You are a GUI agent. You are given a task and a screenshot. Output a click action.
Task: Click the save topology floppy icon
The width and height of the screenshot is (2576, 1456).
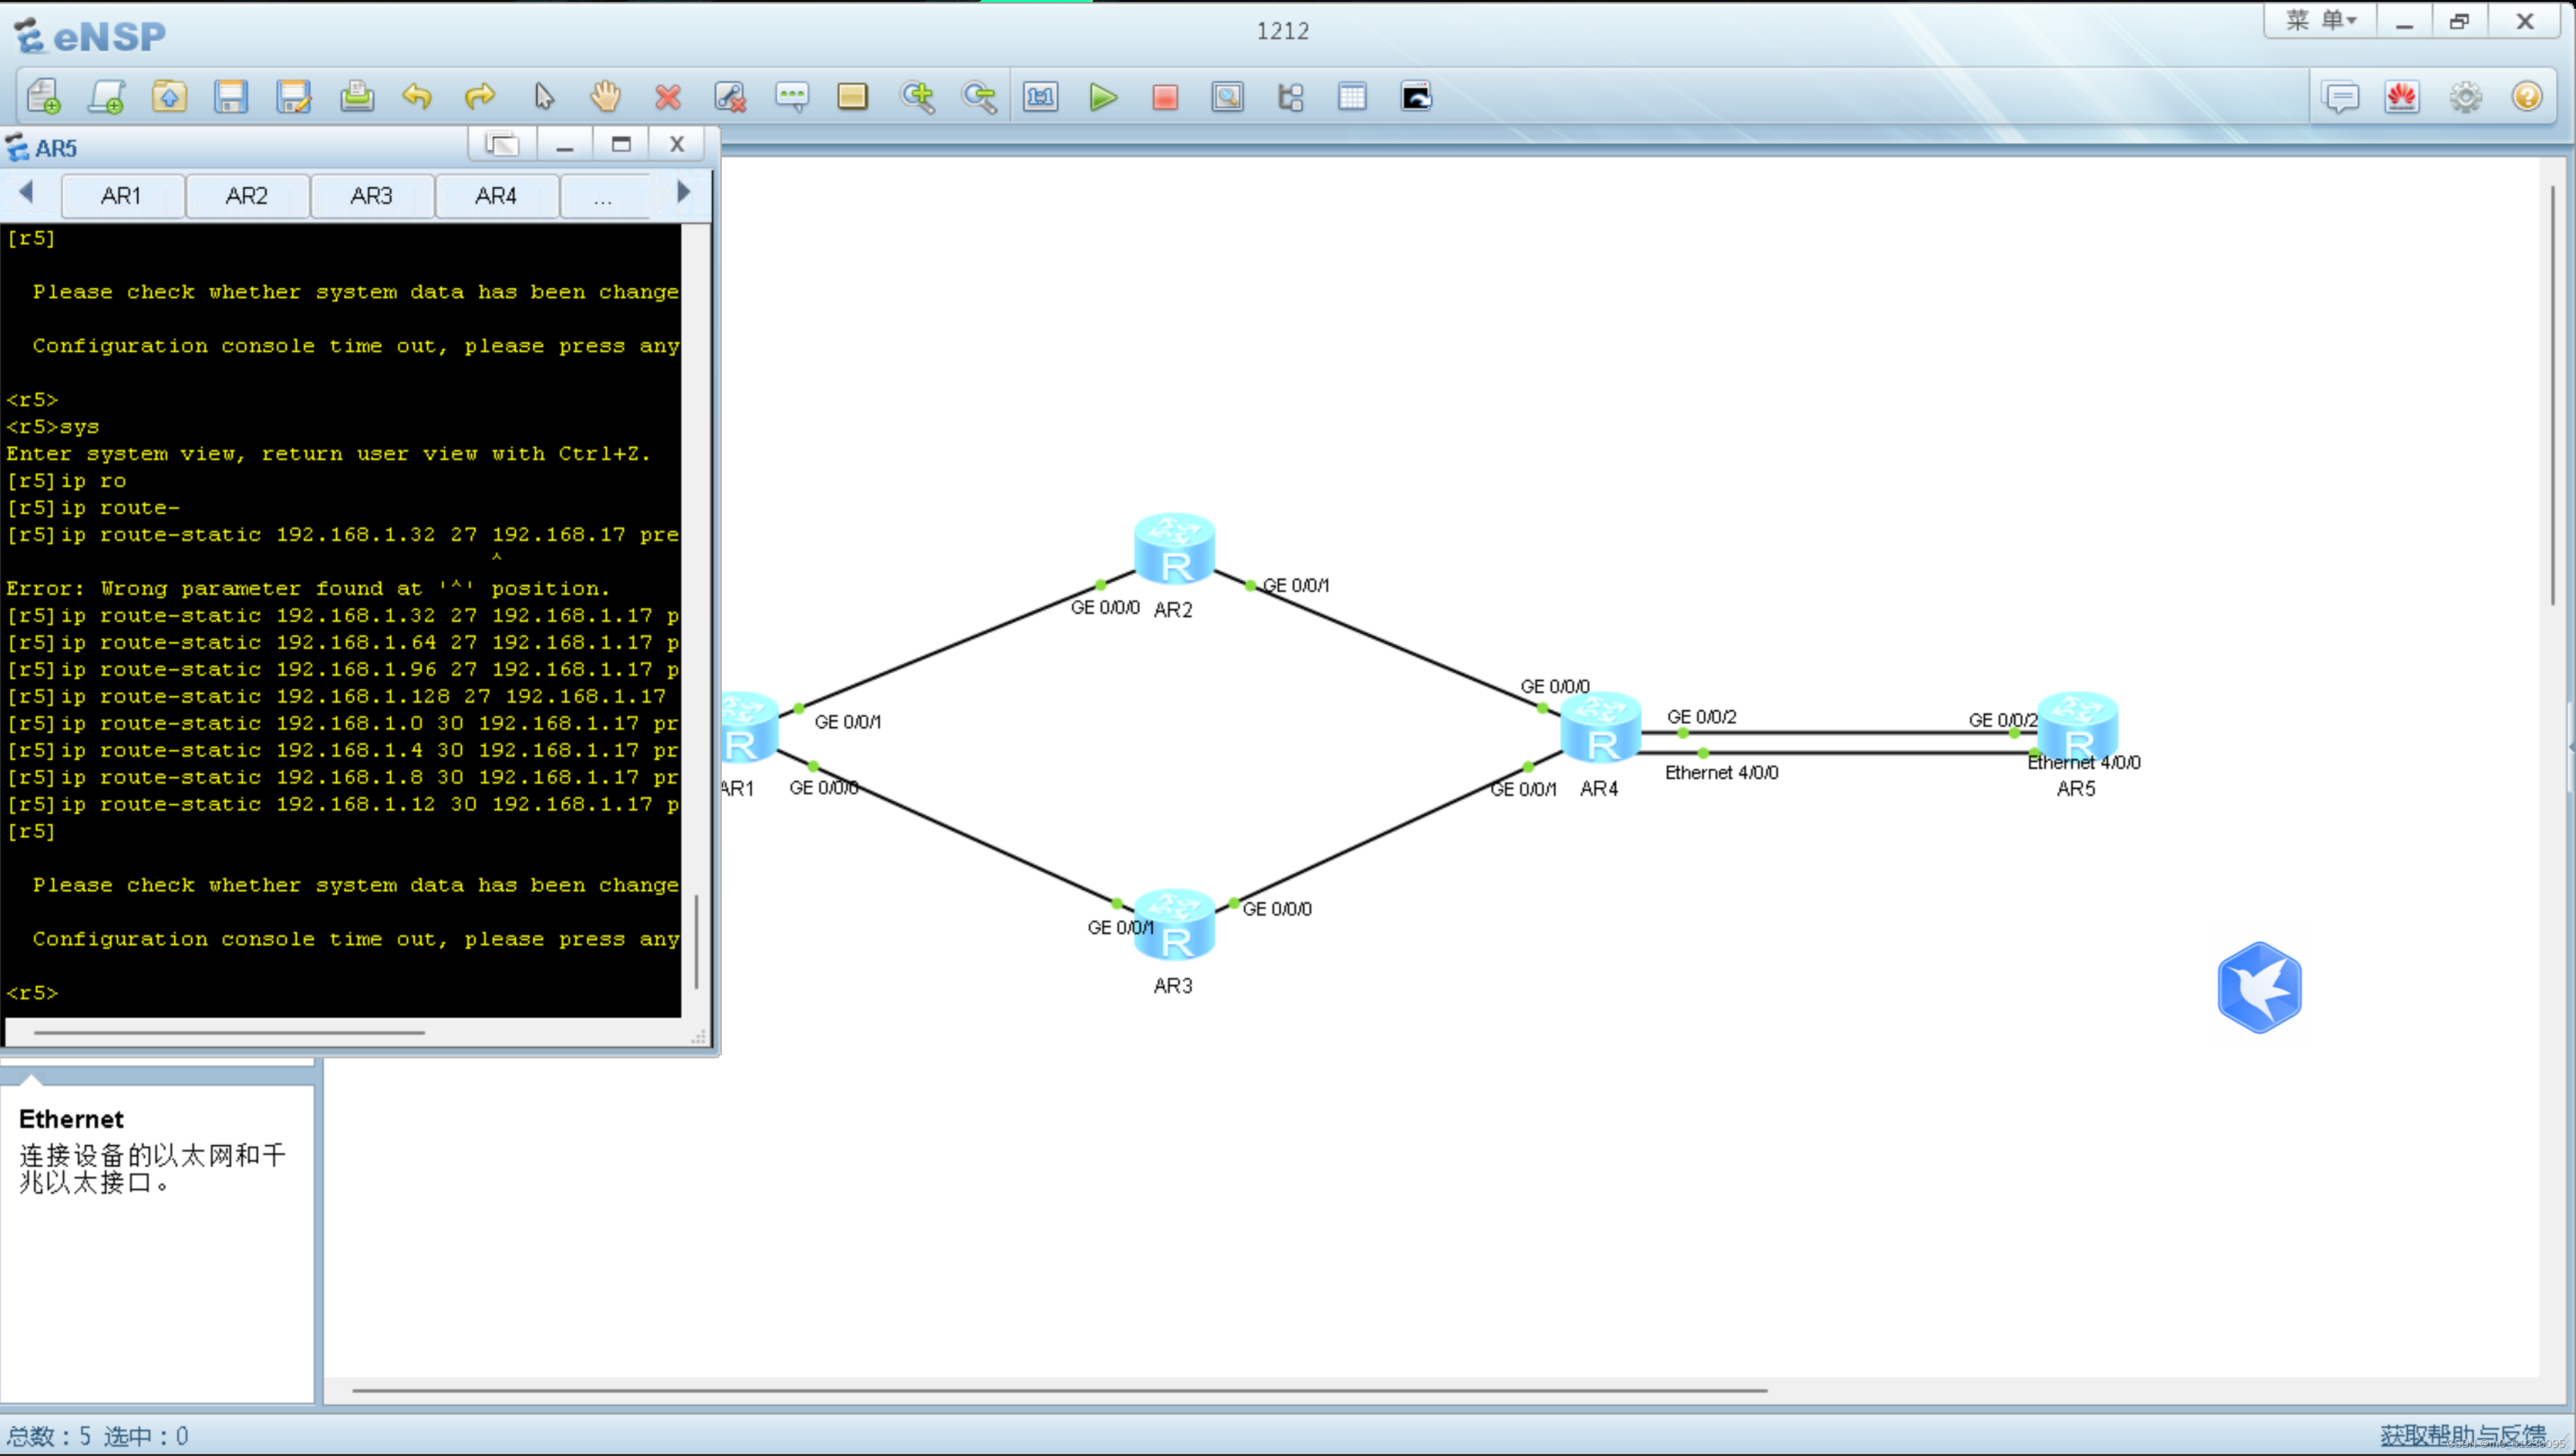coord(231,97)
